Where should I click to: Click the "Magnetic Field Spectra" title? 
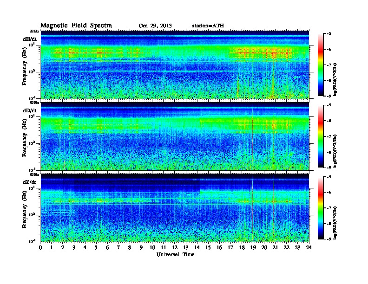(76, 26)
